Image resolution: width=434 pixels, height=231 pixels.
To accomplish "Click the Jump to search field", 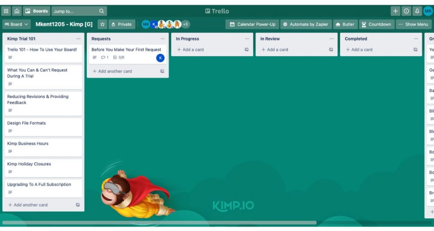I will [x=79, y=11].
